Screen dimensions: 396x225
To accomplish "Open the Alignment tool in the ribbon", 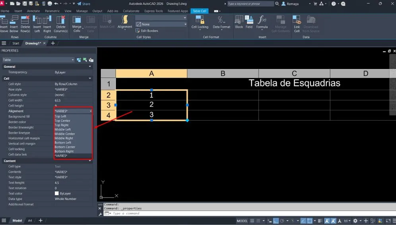I will 125,22.
